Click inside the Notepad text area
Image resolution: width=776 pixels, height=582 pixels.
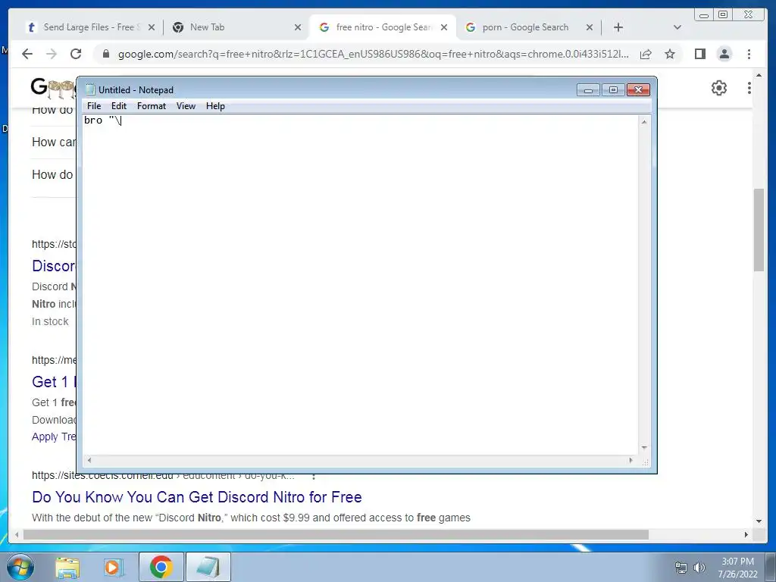360,285
